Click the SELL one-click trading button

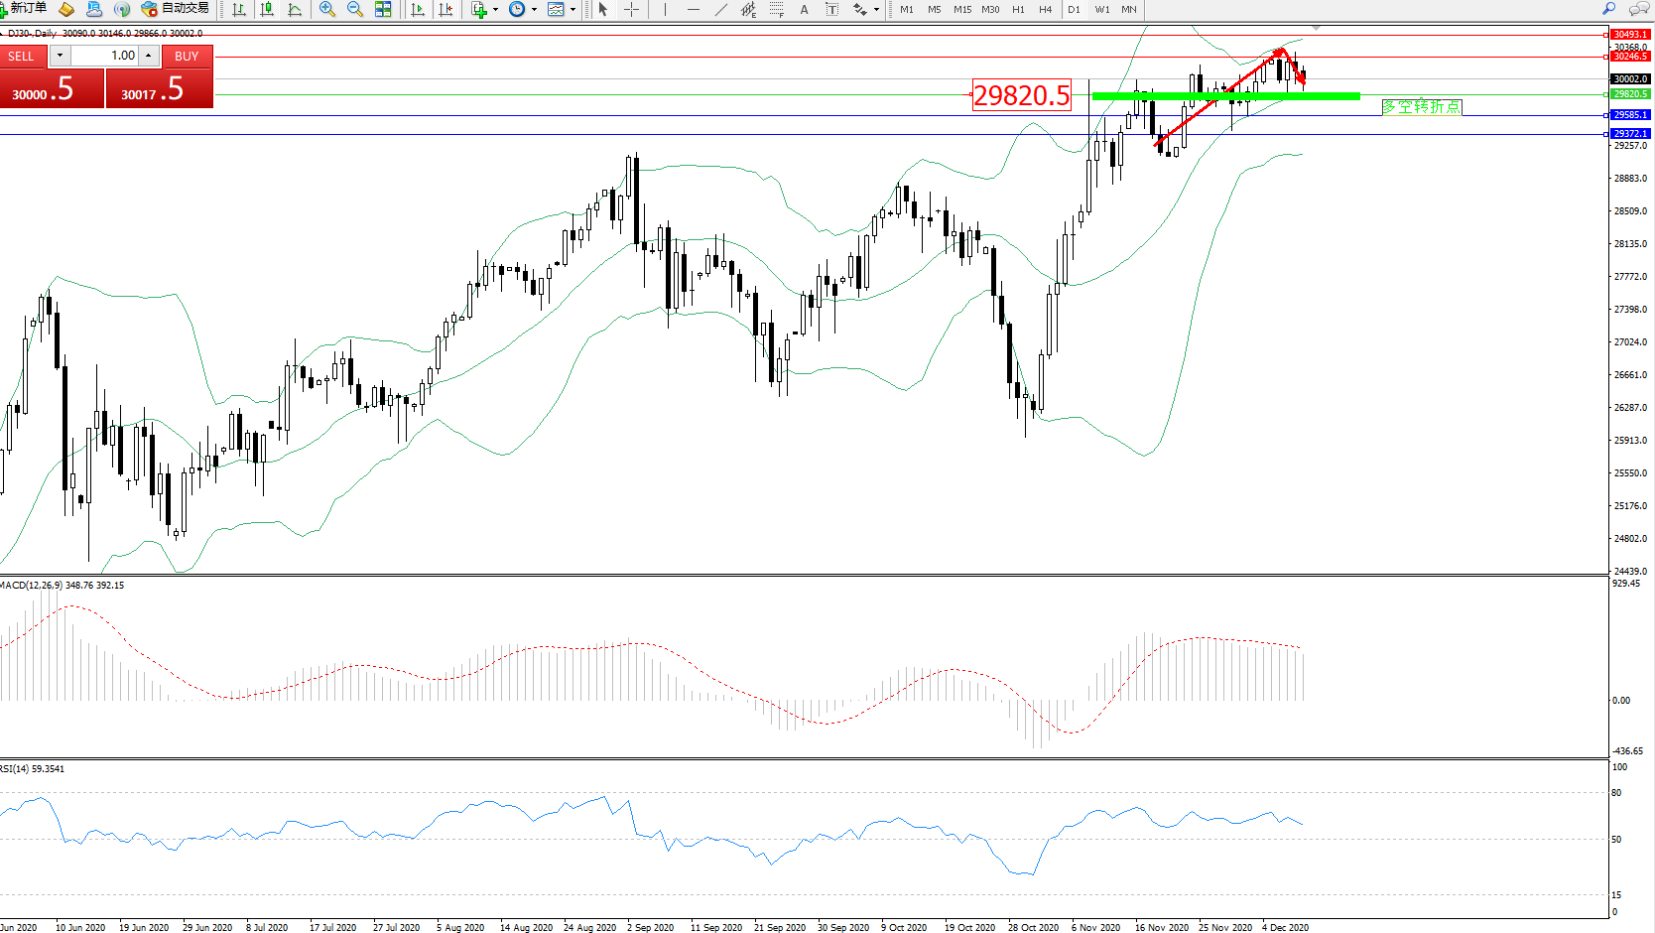pos(22,57)
